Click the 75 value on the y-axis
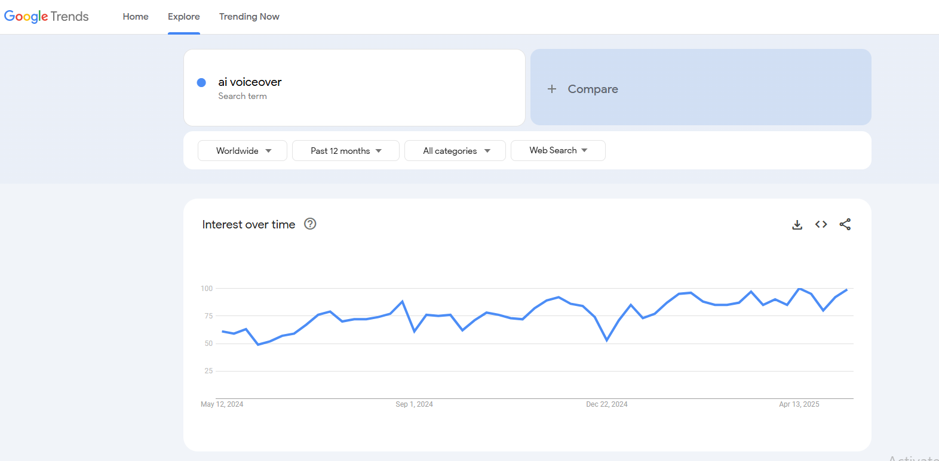The width and height of the screenshot is (939, 461). click(x=208, y=316)
